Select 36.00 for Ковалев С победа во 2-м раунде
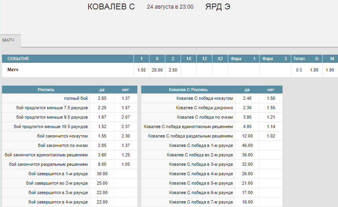Viewport: 338px width, 207px height. (247, 155)
